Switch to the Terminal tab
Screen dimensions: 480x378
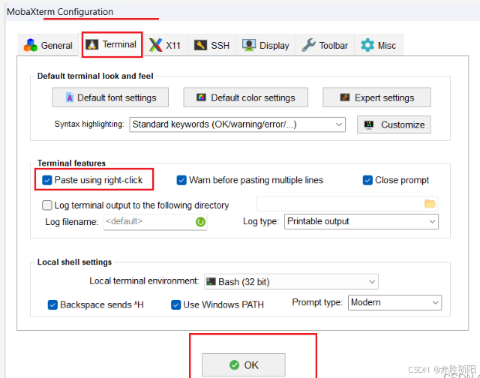coord(112,45)
